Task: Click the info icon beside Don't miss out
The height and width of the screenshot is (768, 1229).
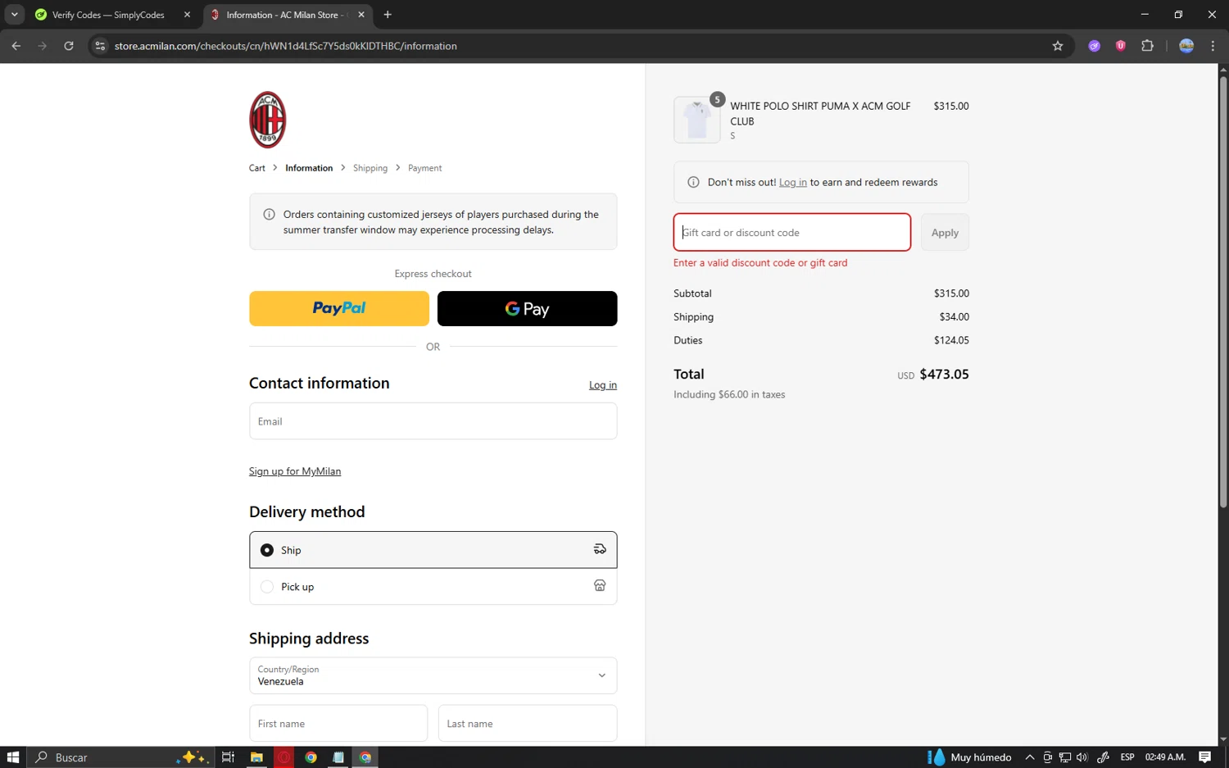Action: point(693,182)
